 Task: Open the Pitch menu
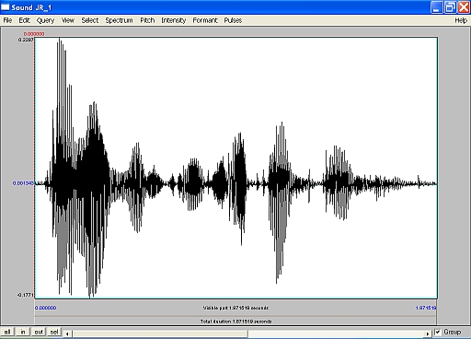[x=147, y=20]
